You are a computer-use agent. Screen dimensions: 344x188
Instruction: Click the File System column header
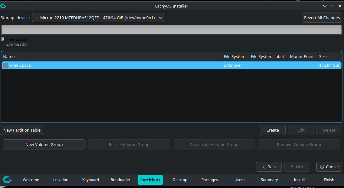235,56
